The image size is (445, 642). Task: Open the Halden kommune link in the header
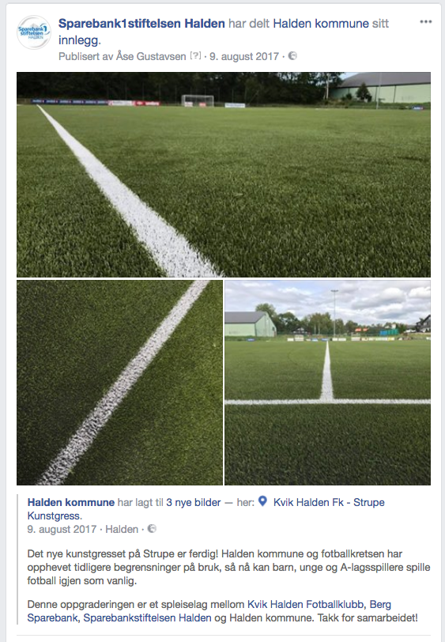(321, 24)
